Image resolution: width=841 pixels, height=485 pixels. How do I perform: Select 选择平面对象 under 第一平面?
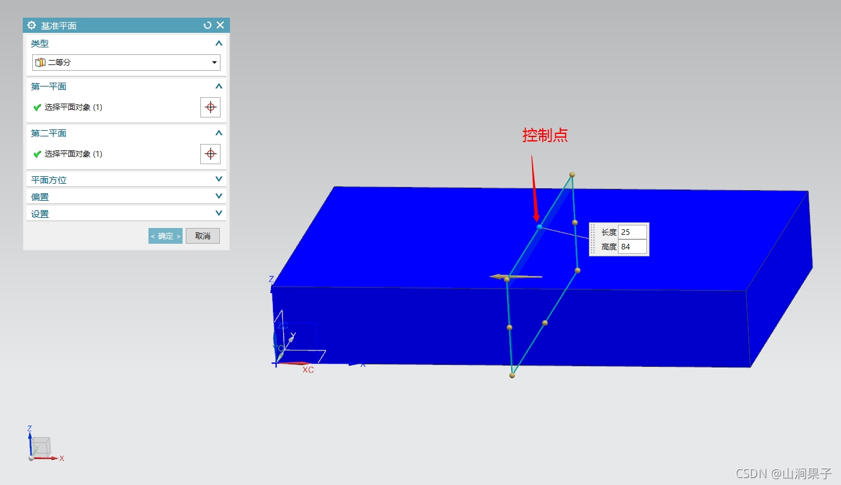(73, 107)
